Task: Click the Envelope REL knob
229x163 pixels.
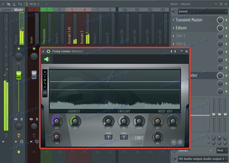Action: 124,121
